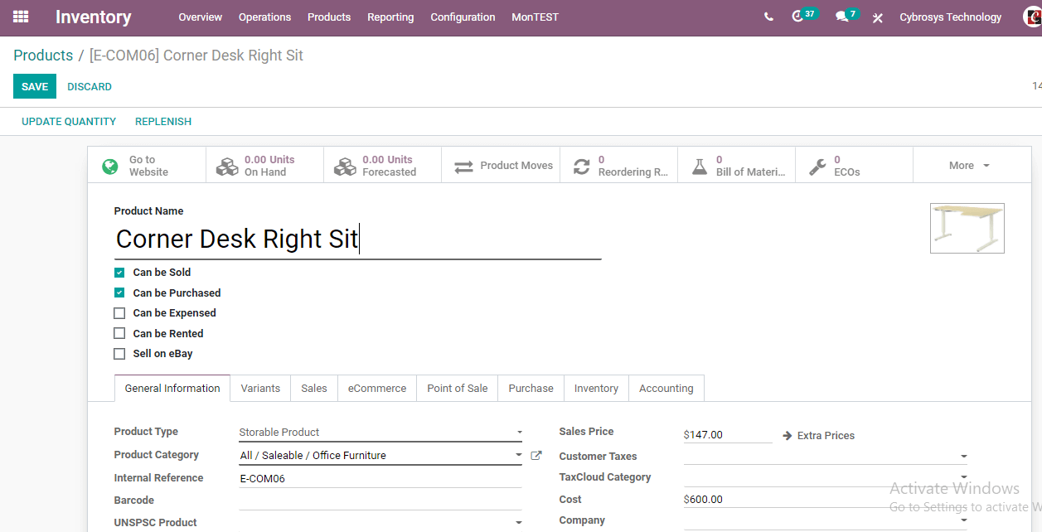Switch to the Purchase tab
Screen dimensions: 1042x532
[x=531, y=388]
